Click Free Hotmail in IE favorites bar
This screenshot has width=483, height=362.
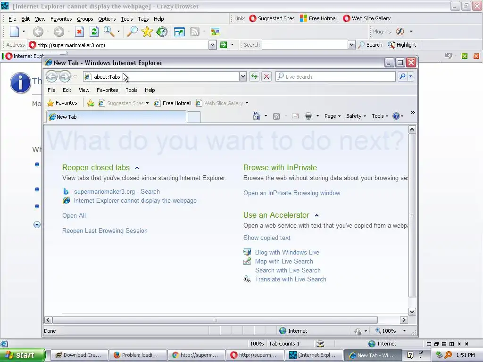point(173,103)
